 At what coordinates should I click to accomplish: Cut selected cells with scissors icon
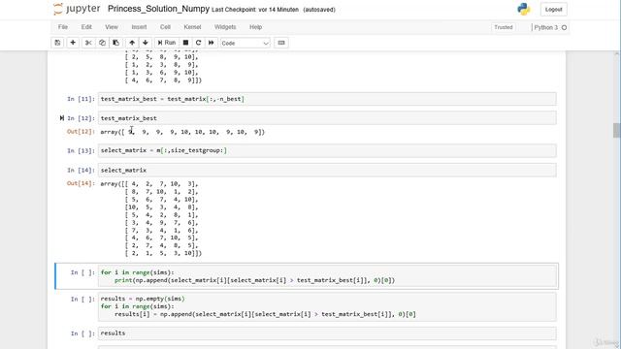(x=88, y=43)
